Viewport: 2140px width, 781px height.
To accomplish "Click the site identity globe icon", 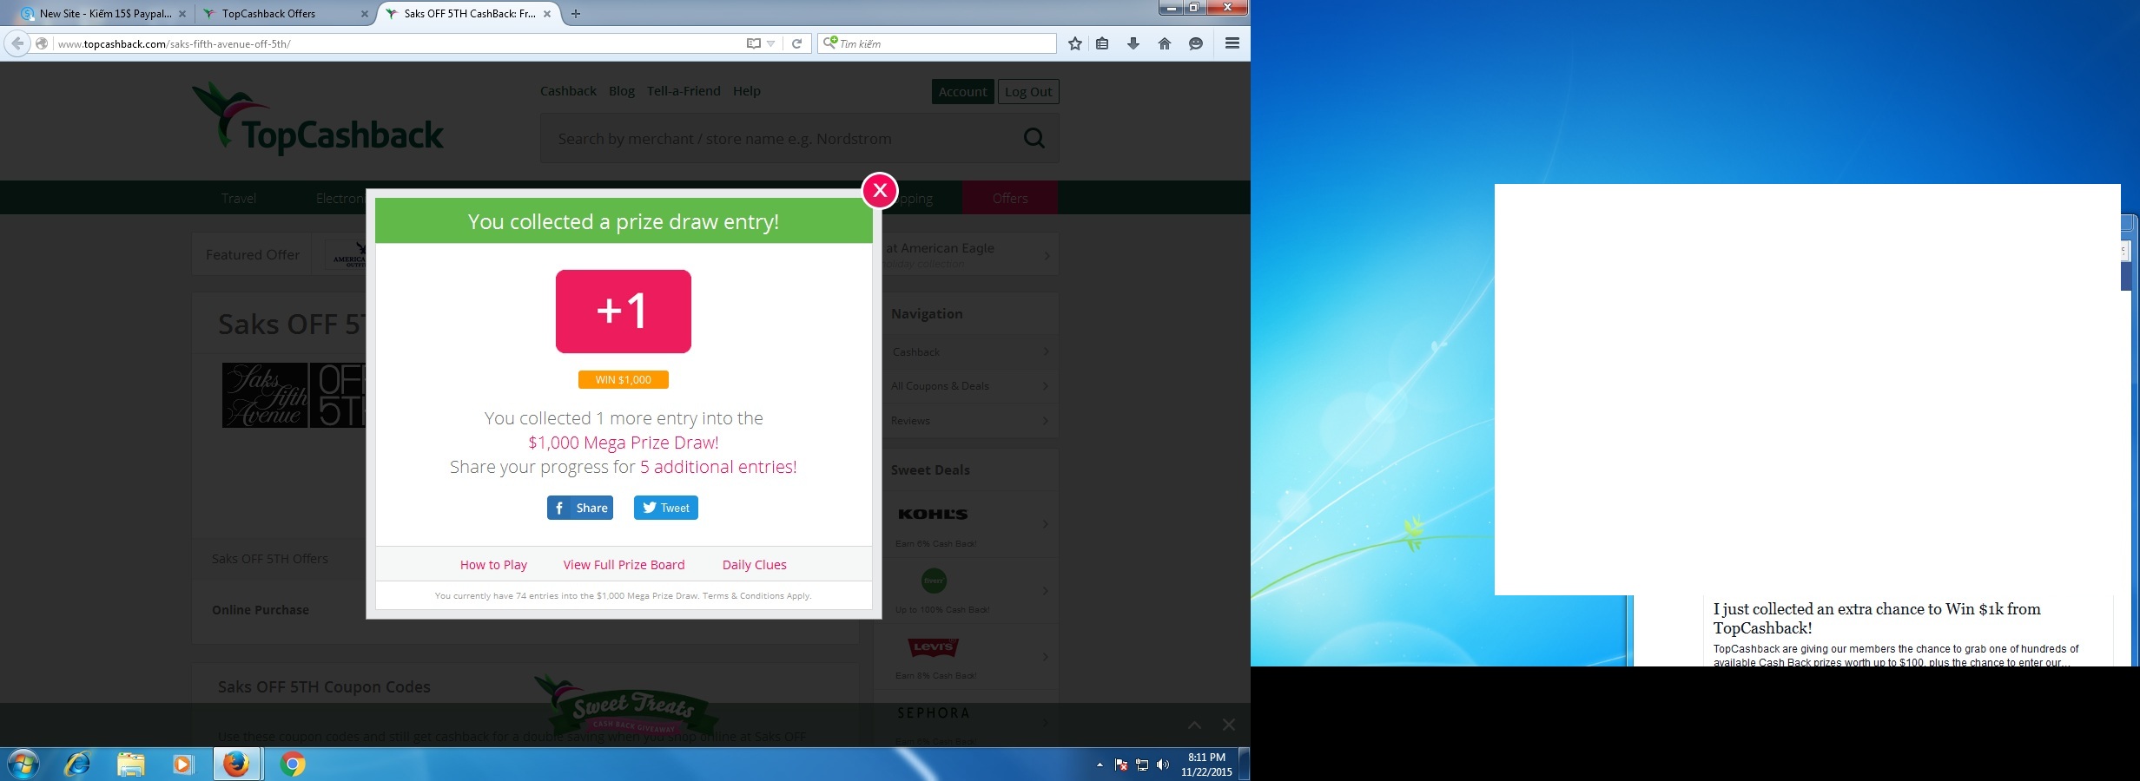I will [42, 43].
